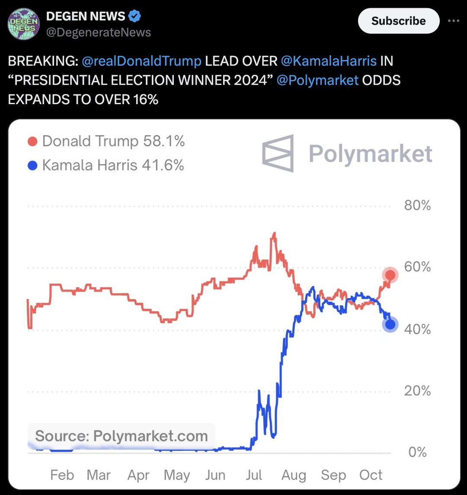Open the @Polymarket mention link
The width and height of the screenshot is (467, 495).
(x=317, y=80)
